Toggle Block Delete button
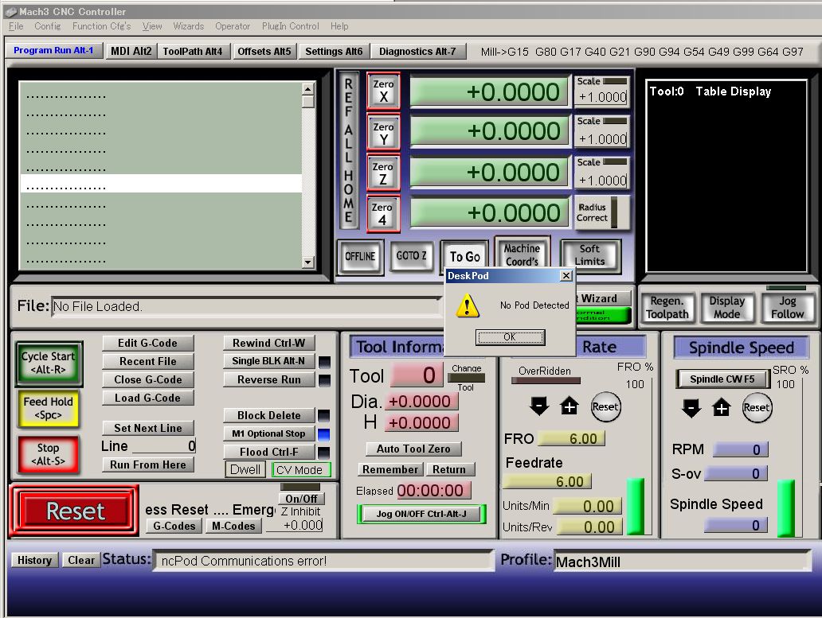 click(x=269, y=415)
